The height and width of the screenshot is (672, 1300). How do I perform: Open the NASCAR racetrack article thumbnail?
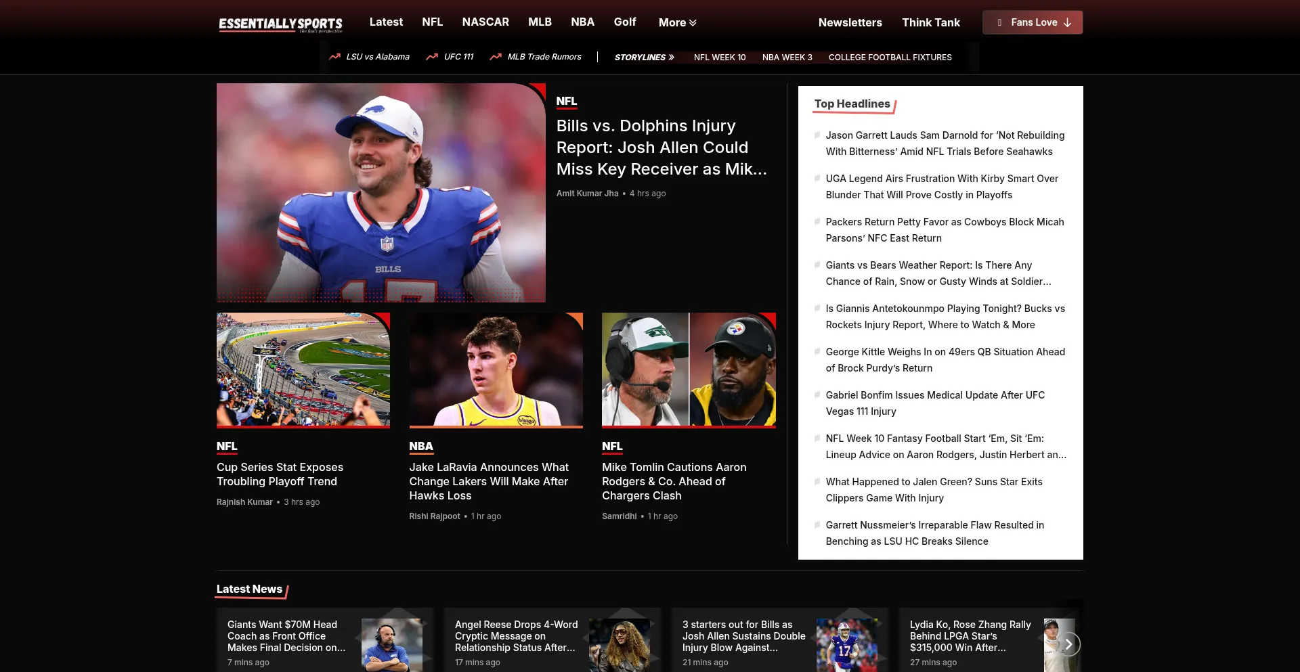coord(303,369)
